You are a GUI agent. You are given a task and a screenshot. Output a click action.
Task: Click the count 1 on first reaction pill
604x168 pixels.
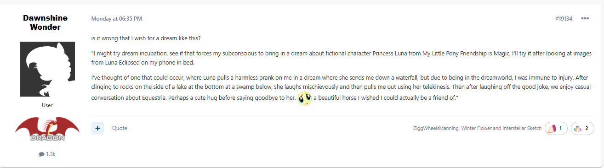click(560, 129)
